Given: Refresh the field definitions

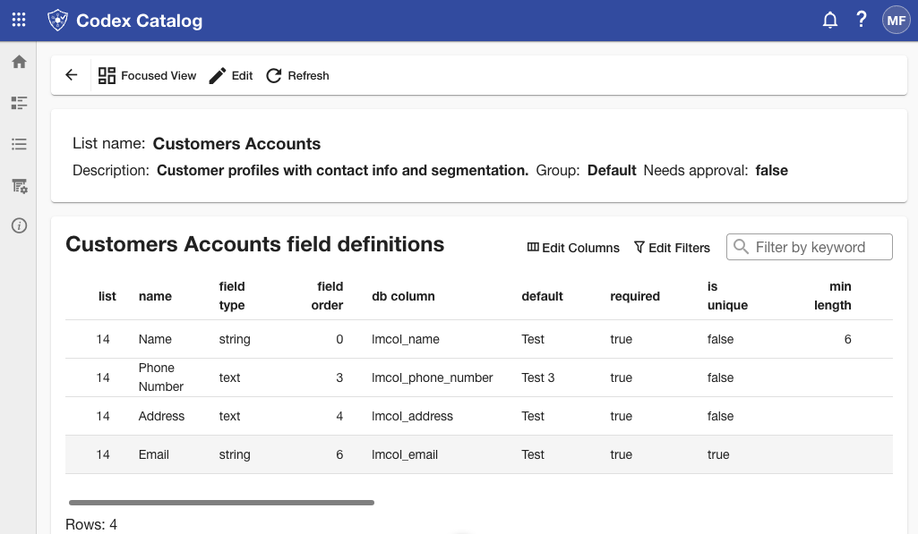Looking at the screenshot, I should pyautogui.click(x=297, y=75).
